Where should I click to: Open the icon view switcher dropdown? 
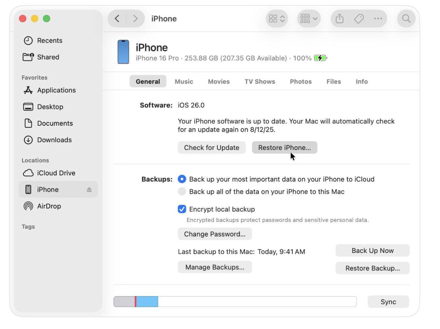tap(277, 19)
